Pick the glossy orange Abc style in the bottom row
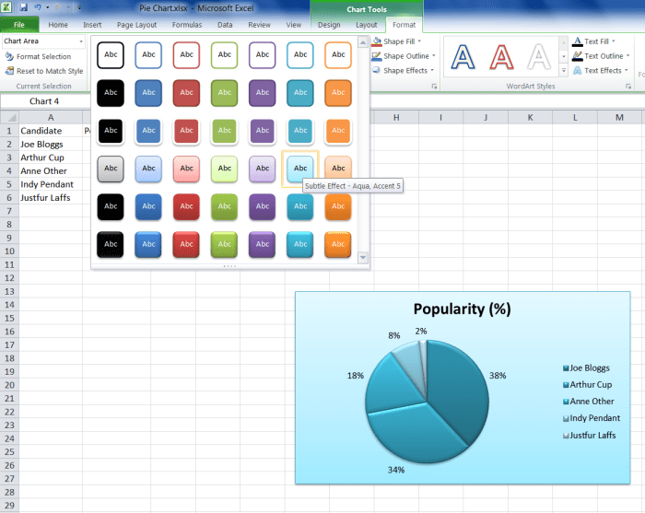This screenshot has width=645, height=513. pyautogui.click(x=338, y=245)
